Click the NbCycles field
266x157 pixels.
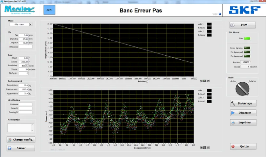tap(23, 73)
